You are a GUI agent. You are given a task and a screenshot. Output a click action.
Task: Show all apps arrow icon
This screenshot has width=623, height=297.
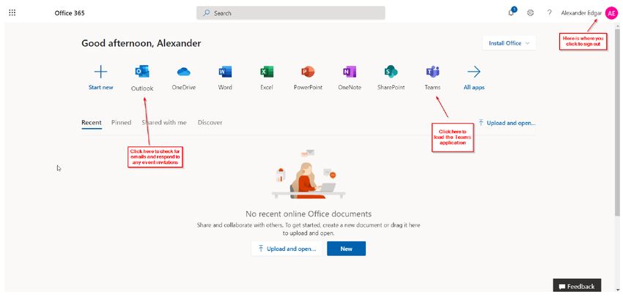tap(474, 72)
